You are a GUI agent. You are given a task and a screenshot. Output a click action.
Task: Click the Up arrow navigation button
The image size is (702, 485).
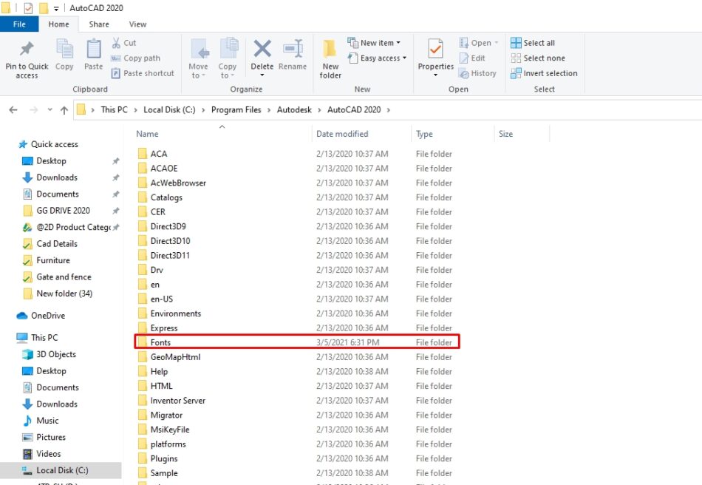64,110
